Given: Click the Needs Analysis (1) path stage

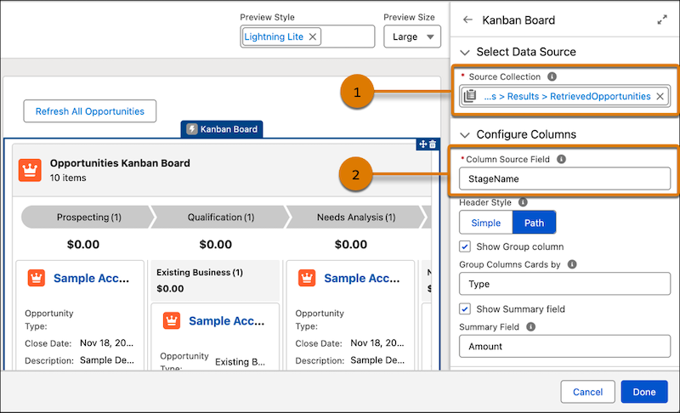Looking at the screenshot, I should click(x=356, y=217).
